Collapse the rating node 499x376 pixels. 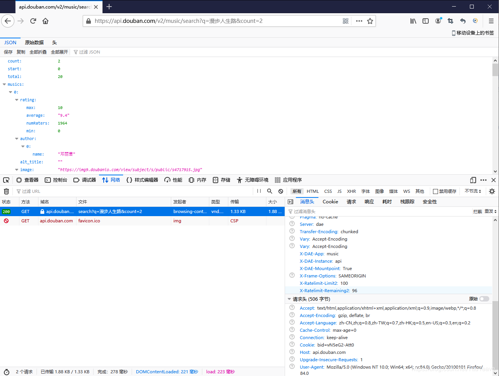[17, 100]
